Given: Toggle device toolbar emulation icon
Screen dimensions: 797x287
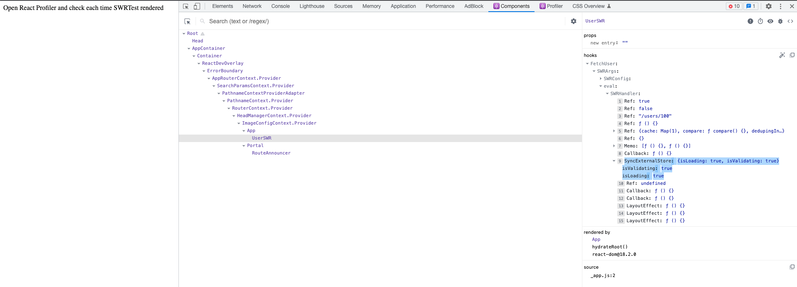Looking at the screenshot, I should tap(197, 6).
